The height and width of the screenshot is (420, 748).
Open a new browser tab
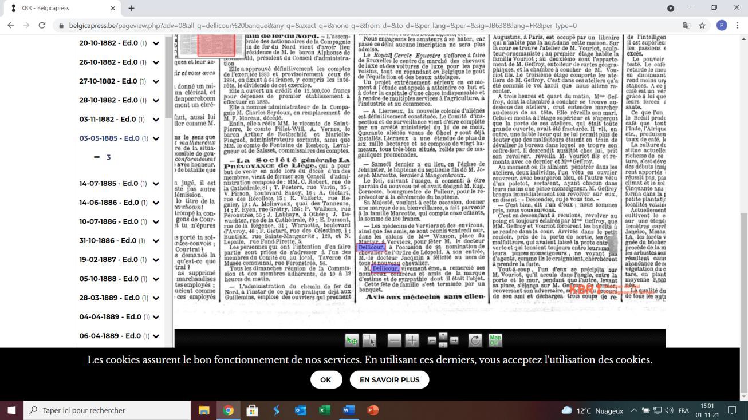131,9
